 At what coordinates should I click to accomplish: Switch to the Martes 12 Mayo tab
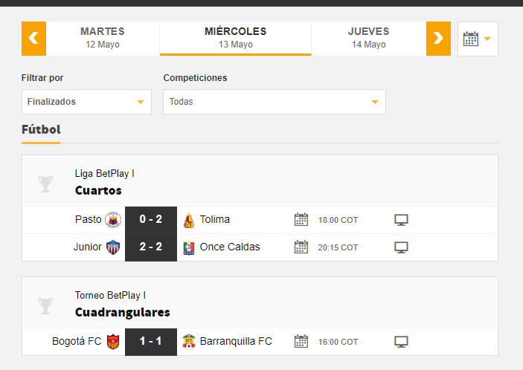tap(103, 39)
